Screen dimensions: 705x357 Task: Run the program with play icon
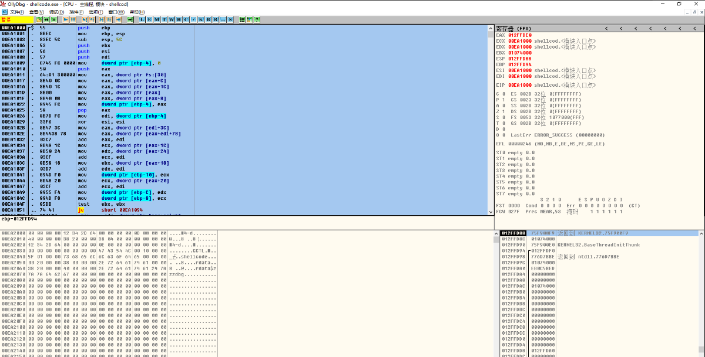65,19
